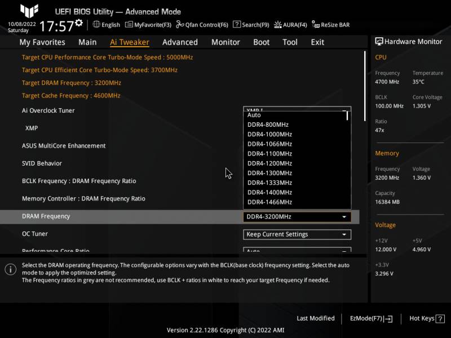The height and width of the screenshot is (338, 451).
Task: Click the Hardware Monitor screen icon
Action: pos(379,42)
